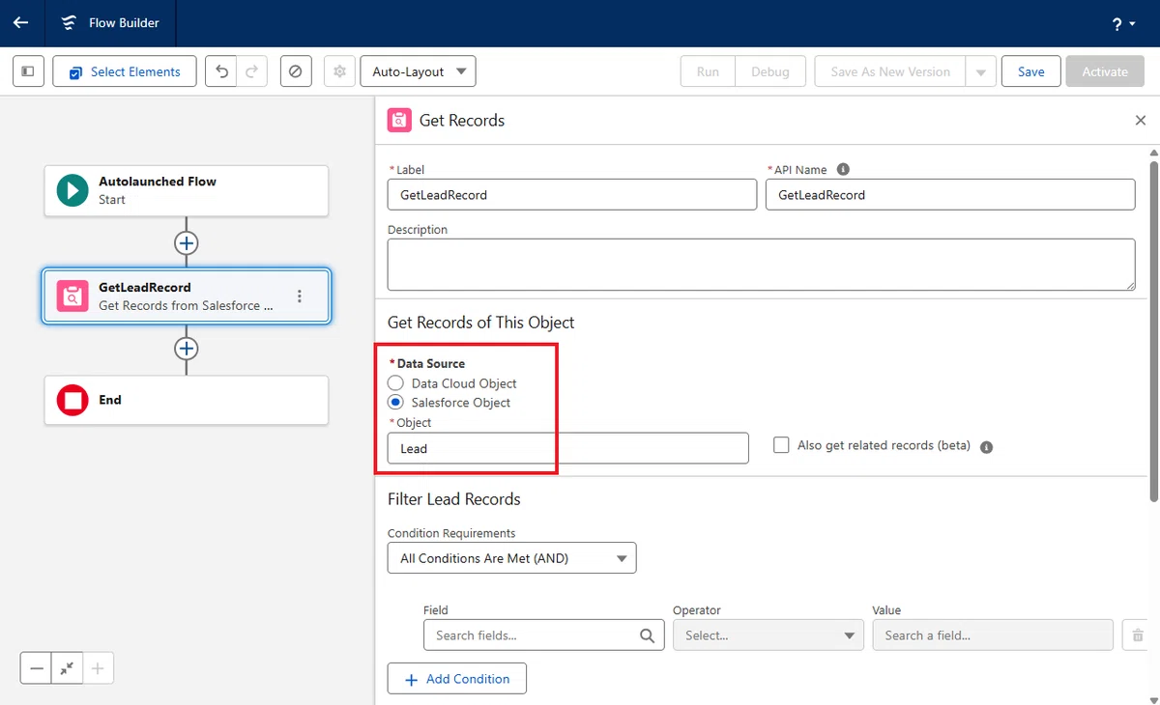Show related records beta info icon
Screen dimensions: 1160x705
click(x=986, y=447)
